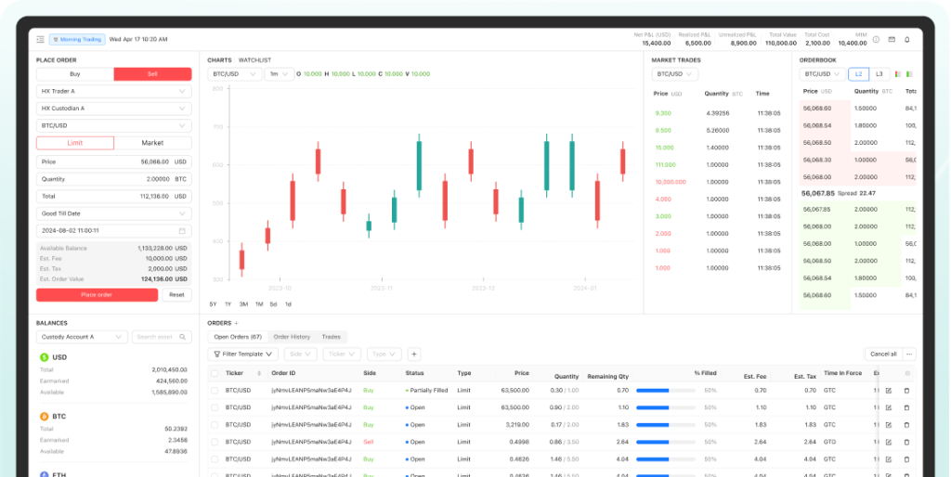Switch orderbook depth to L3
Screen dimensions: 951x477
click(x=879, y=74)
